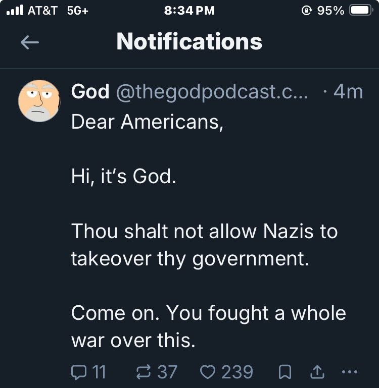Like the tweet with the heart icon
Image resolution: width=379 pixels, height=388 pixels.
tap(208, 372)
